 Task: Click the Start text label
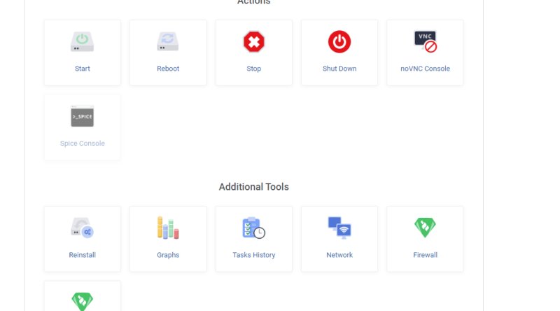point(82,69)
